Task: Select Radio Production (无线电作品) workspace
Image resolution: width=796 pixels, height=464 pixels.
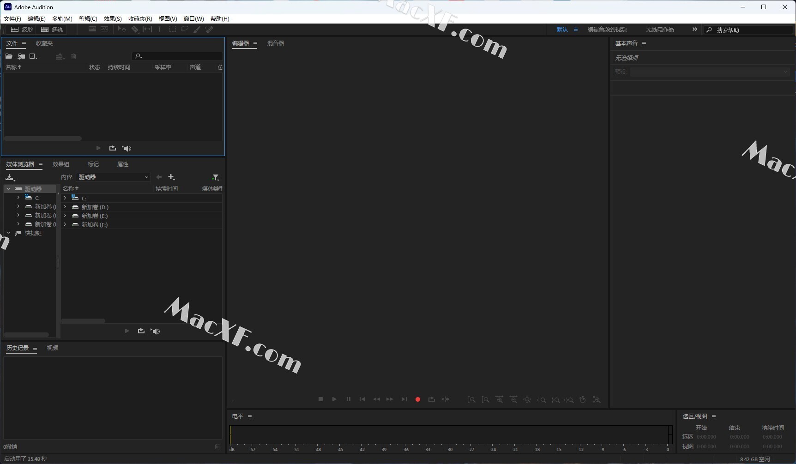Action: [x=660, y=30]
